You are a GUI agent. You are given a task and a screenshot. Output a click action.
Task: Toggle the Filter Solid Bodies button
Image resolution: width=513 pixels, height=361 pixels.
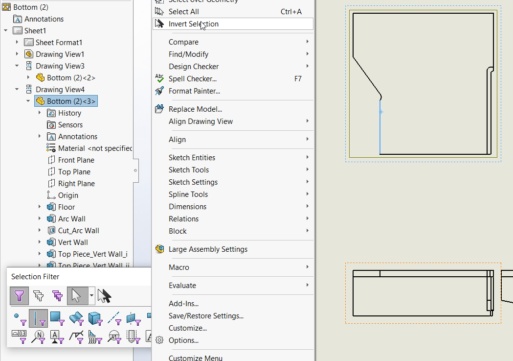tap(95, 318)
